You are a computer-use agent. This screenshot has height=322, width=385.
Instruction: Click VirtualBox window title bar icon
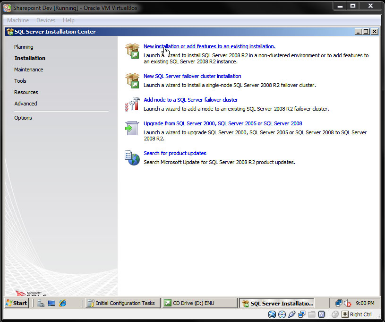pos(7,8)
